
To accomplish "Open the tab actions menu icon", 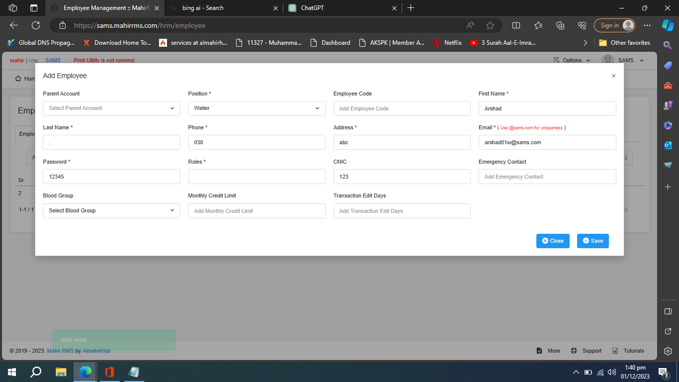I will click(x=34, y=8).
